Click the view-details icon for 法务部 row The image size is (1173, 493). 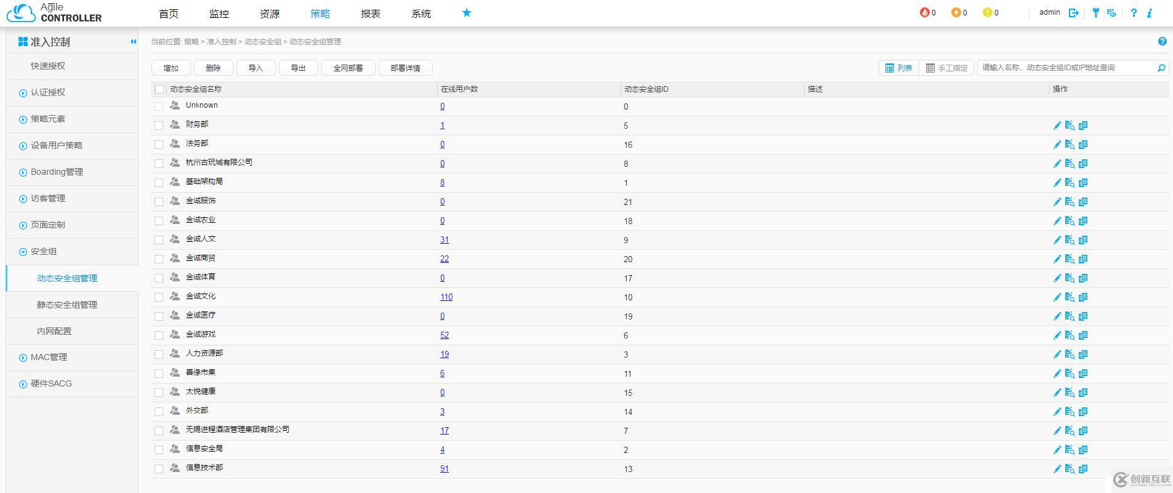coord(1070,145)
